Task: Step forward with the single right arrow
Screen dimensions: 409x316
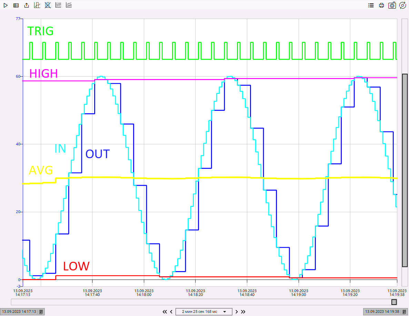Action: click(x=237, y=312)
